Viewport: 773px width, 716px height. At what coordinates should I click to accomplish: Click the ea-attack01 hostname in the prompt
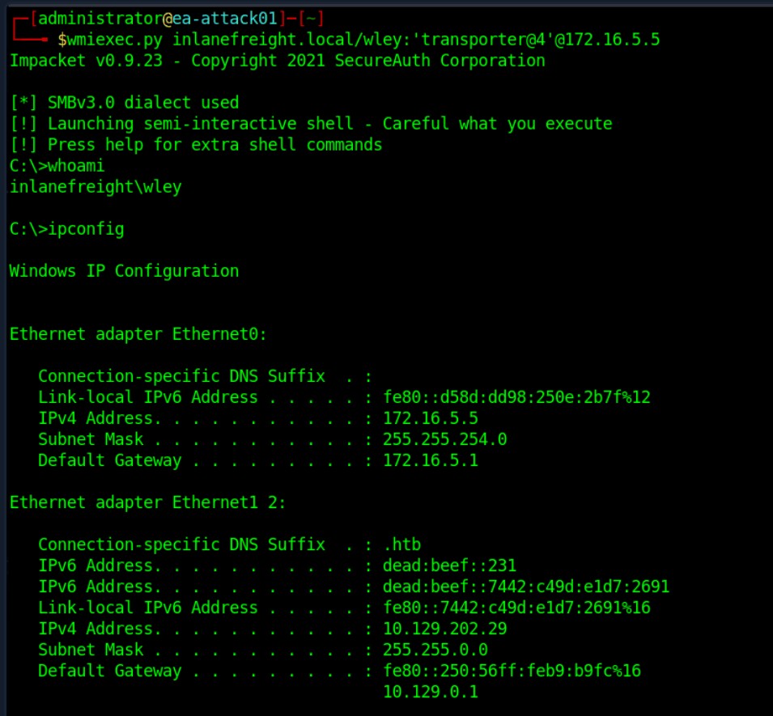pyautogui.click(x=225, y=19)
